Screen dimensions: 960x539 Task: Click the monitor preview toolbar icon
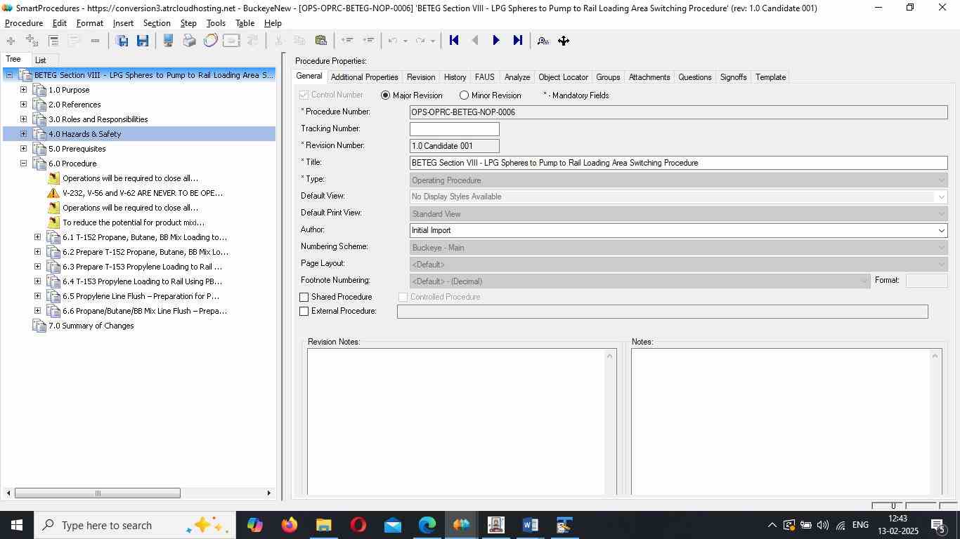(x=168, y=41)
